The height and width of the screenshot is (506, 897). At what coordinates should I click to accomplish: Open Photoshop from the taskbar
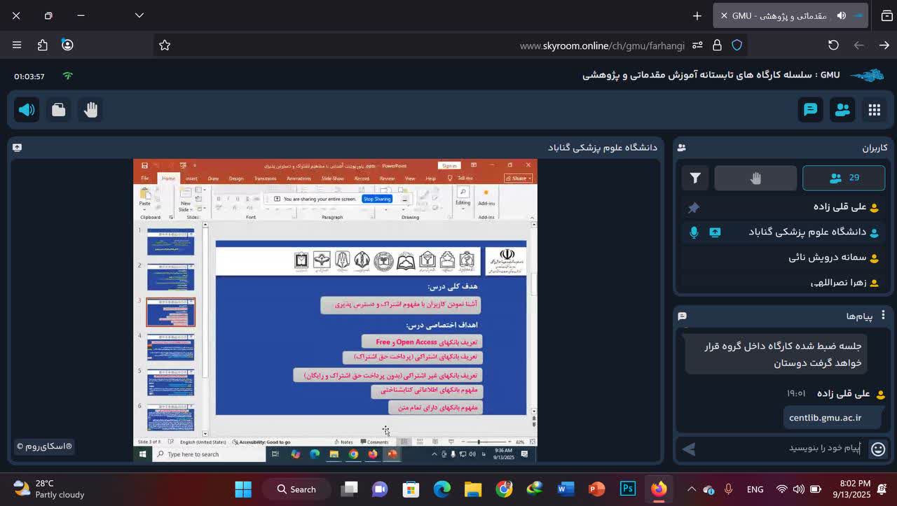point(628,489)
